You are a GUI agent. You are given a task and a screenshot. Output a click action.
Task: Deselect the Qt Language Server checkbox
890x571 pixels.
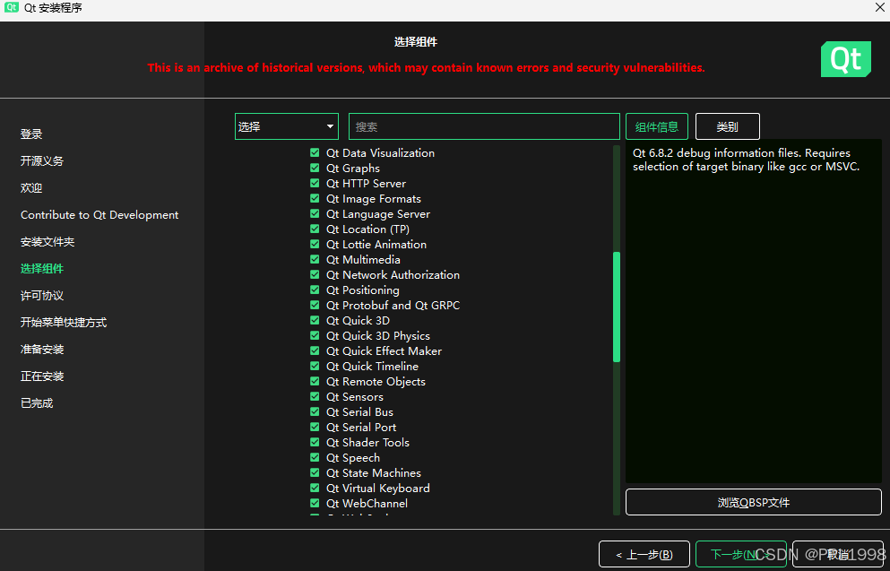(315, 213)
